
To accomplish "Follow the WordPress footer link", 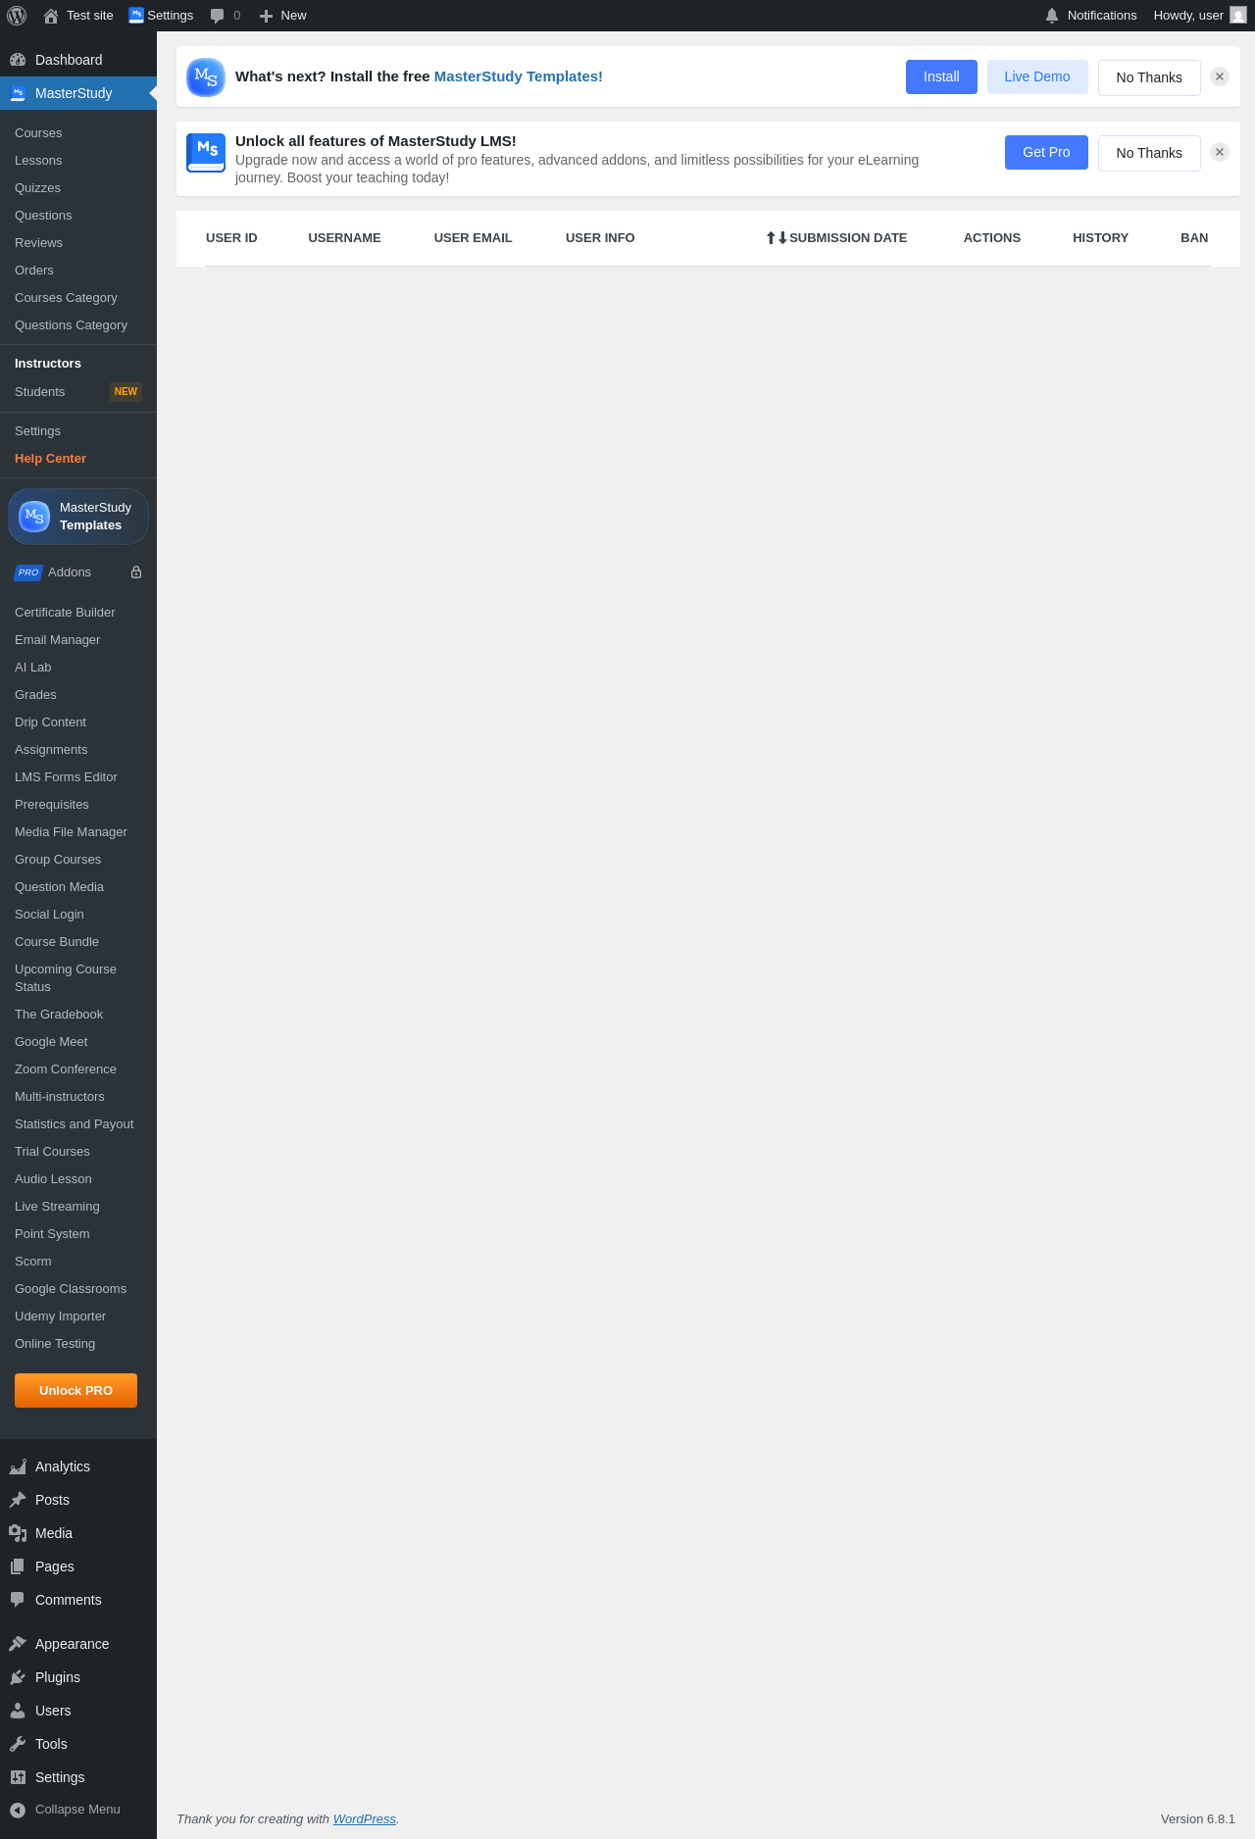I will (x=365, y=1818).
